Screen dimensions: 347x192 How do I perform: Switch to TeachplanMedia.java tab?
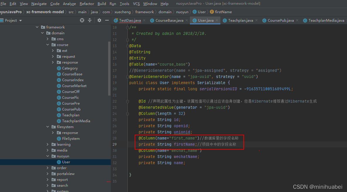(x=326, y=21)
